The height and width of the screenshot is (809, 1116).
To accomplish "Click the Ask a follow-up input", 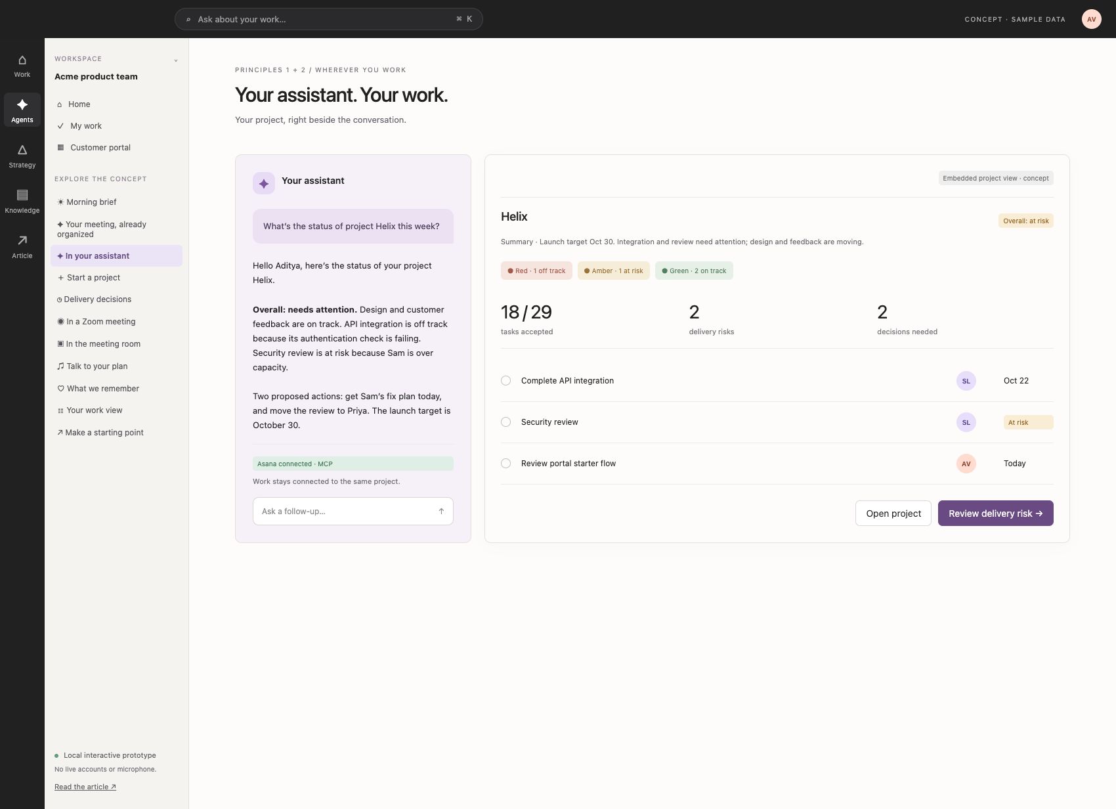I will pyautogui.click(x=353, y=511).
